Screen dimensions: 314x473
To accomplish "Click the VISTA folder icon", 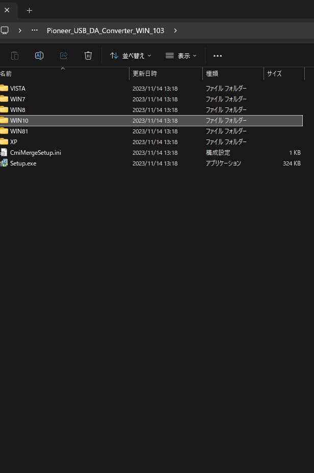I will coord(4,88).
